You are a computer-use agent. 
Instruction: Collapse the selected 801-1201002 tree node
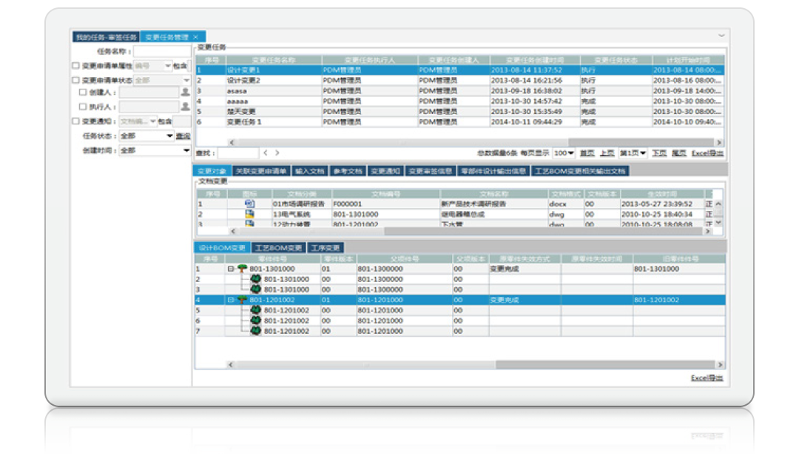point(231,301)
